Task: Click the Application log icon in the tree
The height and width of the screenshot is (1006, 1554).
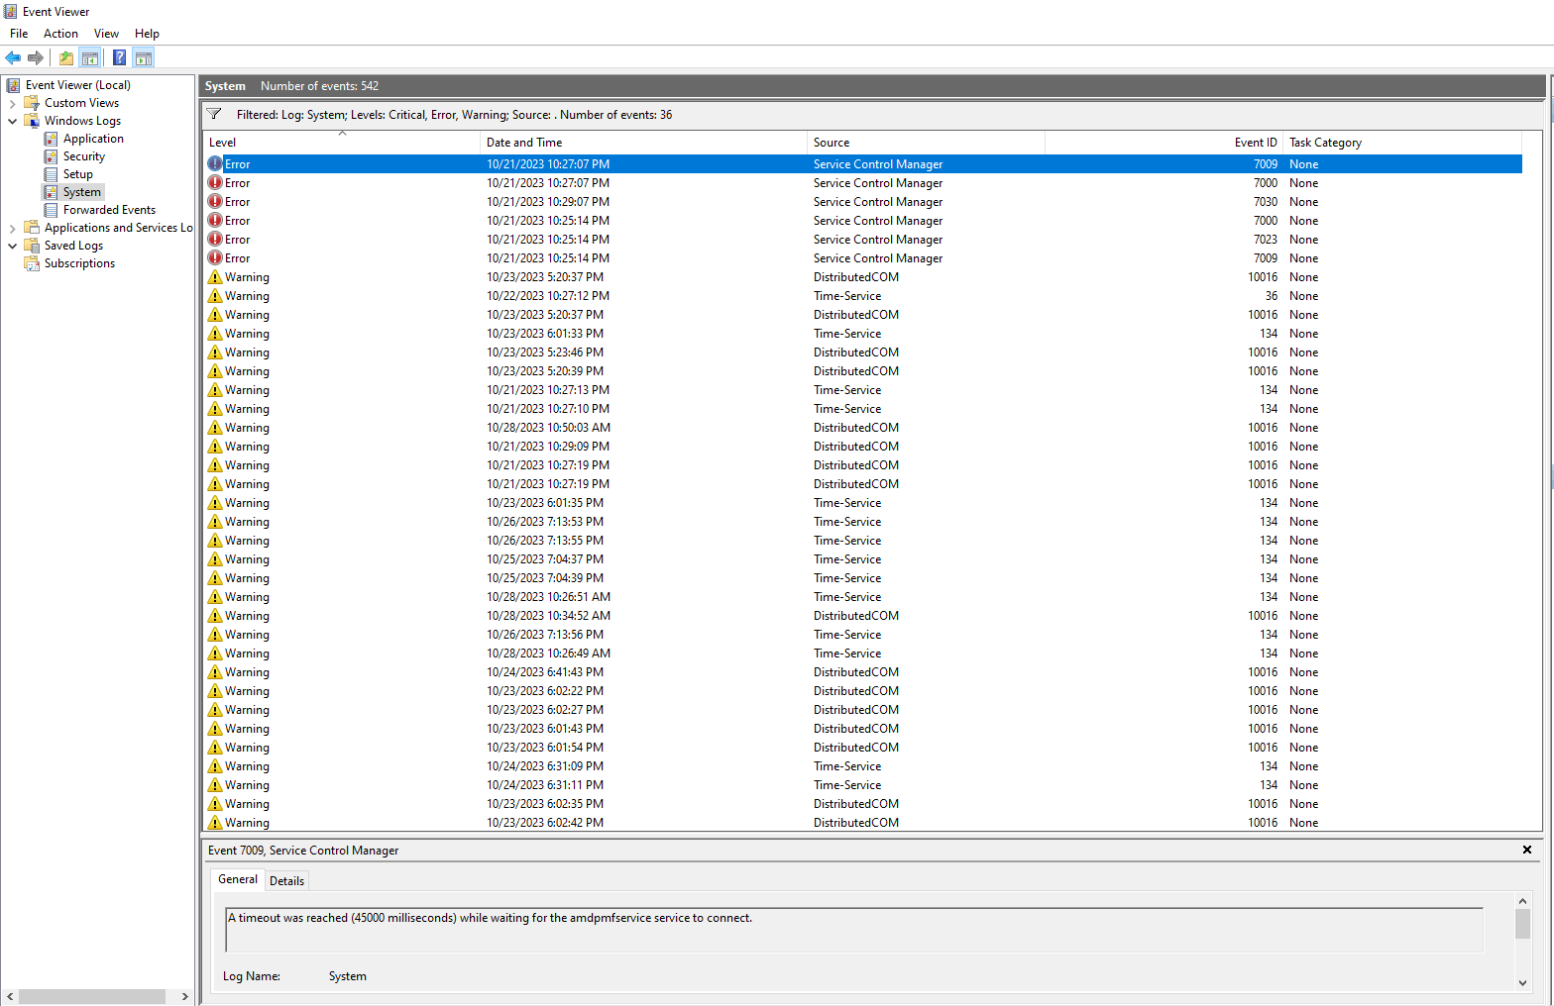Action: coord(51,139)
